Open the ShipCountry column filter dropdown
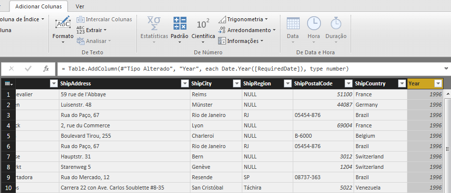Image resolution: width=451 pixels, height=193 pixels. click(x=402, y=83)
